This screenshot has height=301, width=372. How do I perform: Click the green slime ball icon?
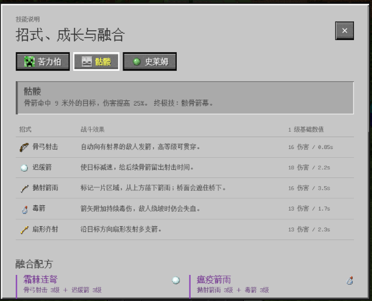pyautogui.click(x=137, y=61)
